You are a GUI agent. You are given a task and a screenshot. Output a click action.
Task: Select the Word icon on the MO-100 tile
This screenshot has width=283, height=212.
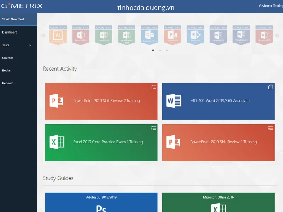pos(174,101)
